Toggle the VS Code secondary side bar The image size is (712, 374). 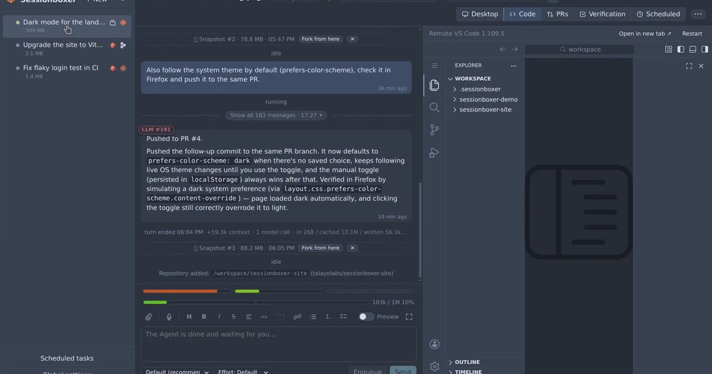pyautogui.click(x=704, y=50)
